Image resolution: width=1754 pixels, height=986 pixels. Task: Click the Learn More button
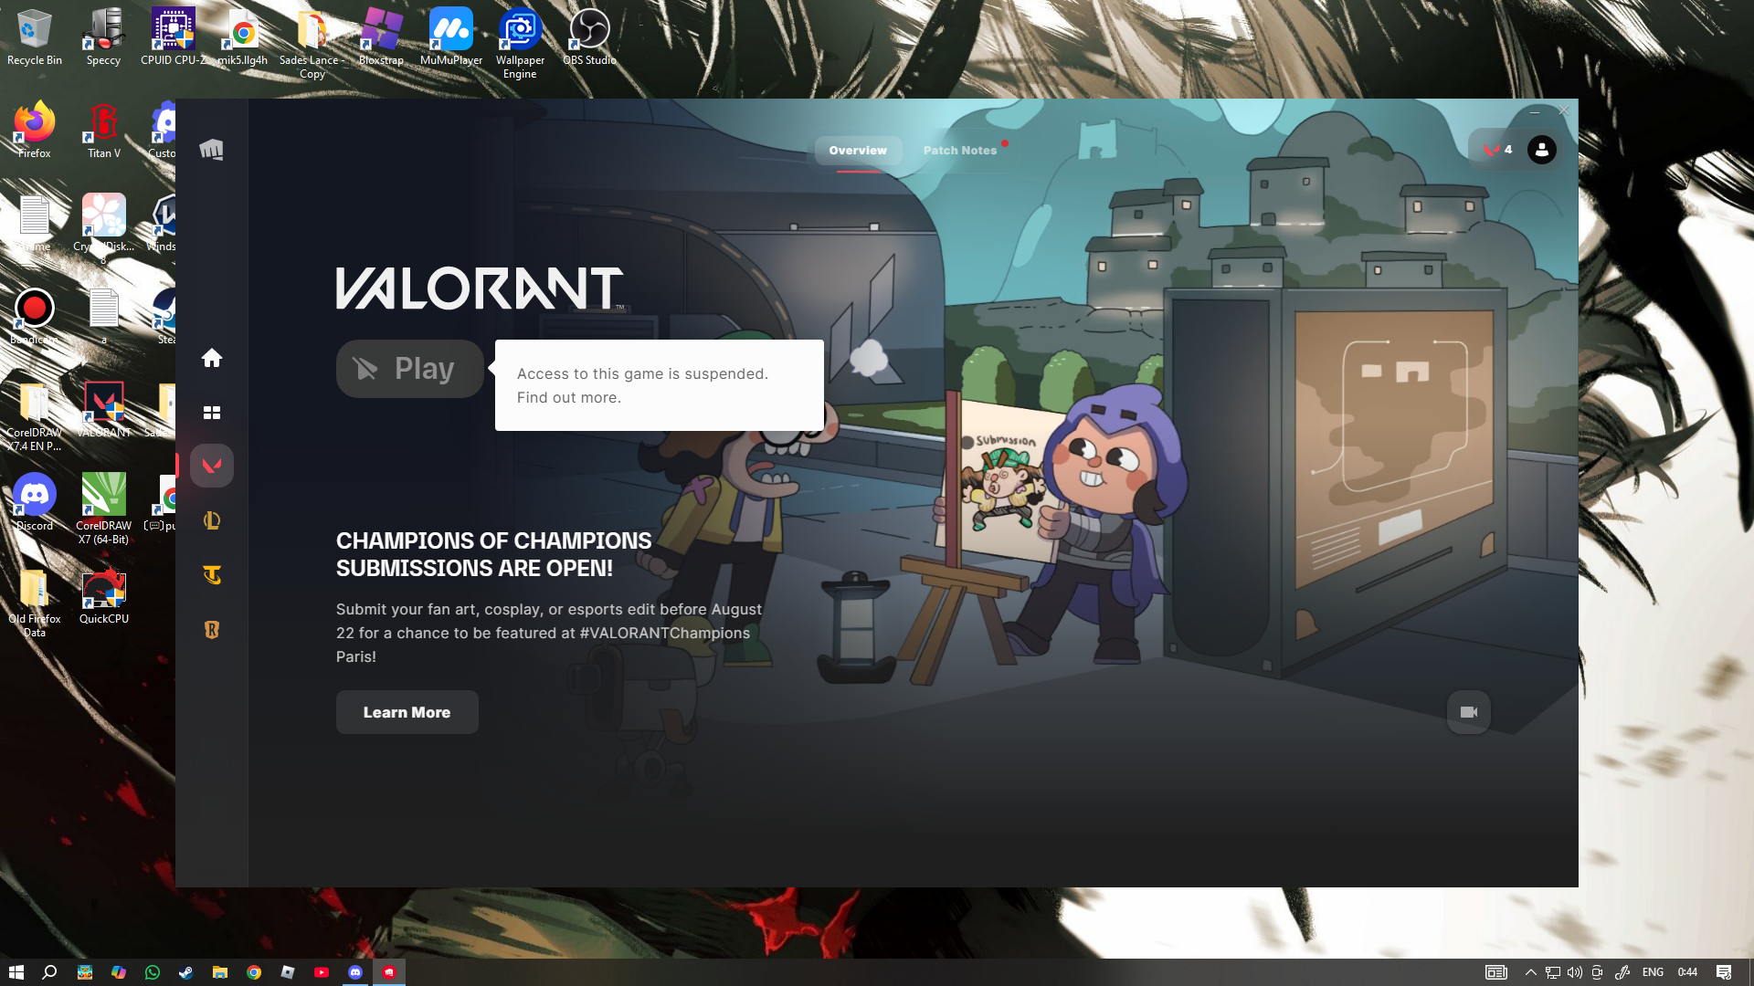point(407,712)
